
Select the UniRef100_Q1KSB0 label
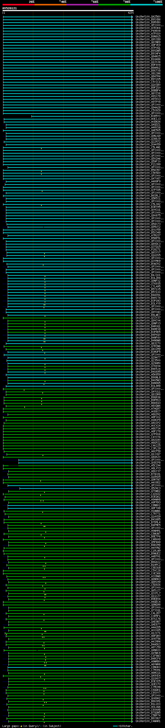pos(148,85)
